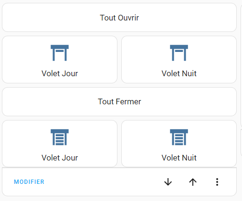The image size is (242, 201).
Task: Open the three-dot options menu
Action: click(x=217, y=182)
